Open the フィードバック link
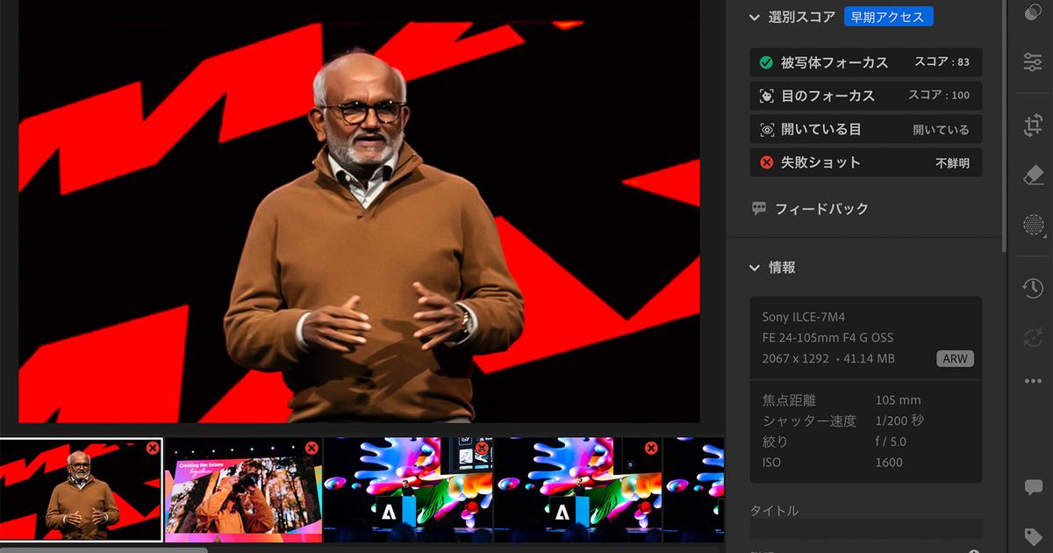The height and width of the screenshot is (553, 1053). [x=821, y=209]
